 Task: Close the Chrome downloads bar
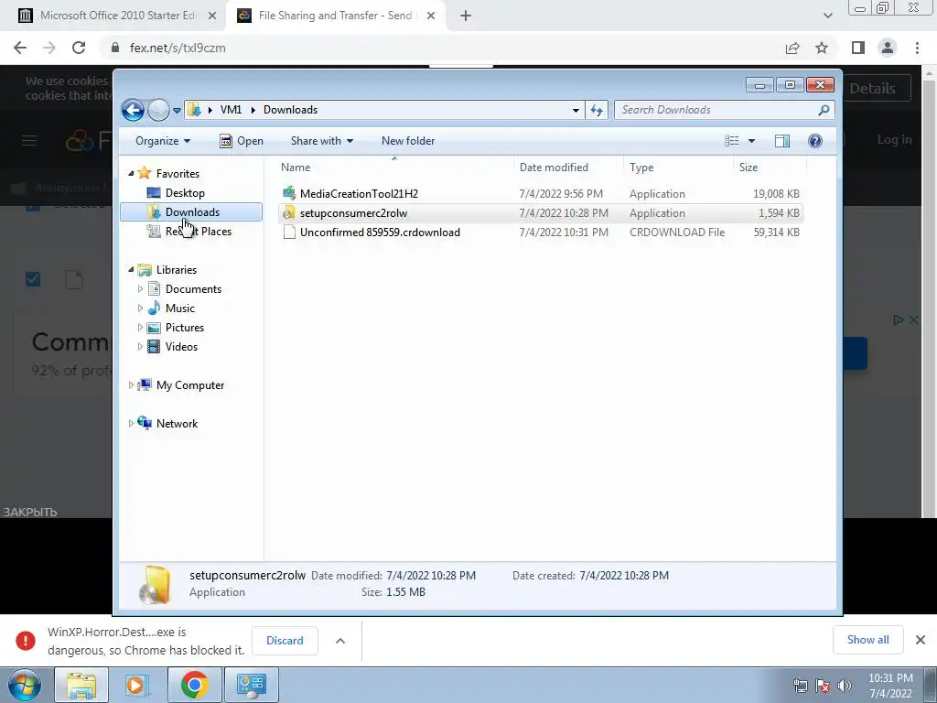pos(921,640)
